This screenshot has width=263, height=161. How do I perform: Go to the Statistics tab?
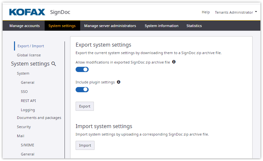[194, 26]
